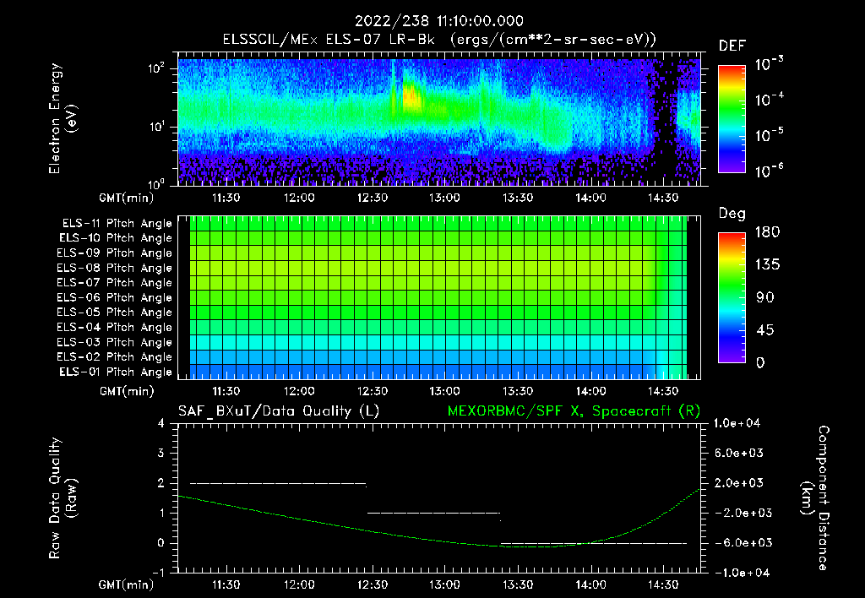Click the data quality level 0 line segment
Image resolution: width=865 pixels, height=598 pixels.
(x=594, y=543)
